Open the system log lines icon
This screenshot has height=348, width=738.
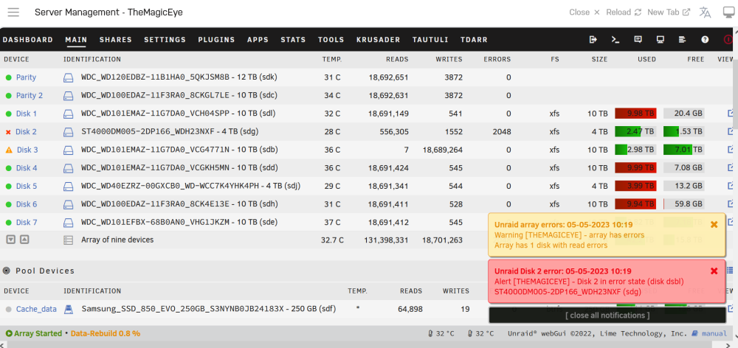pyautogui.click(x=683, y=40)
